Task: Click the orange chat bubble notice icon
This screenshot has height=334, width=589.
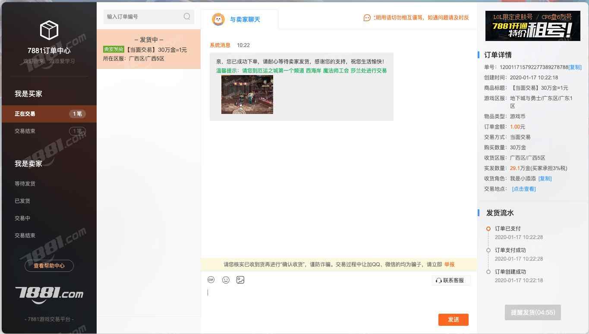Action: [367, 18]
